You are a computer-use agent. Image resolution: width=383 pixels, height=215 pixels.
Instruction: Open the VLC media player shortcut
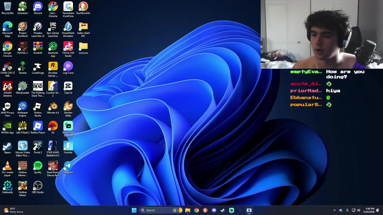click(7, 169)
